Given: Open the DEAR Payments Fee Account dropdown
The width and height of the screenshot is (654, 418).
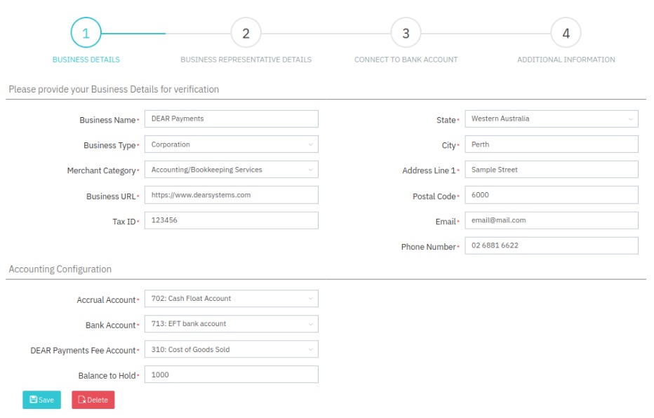Looking at the screenshot, I should pos(232,349).
